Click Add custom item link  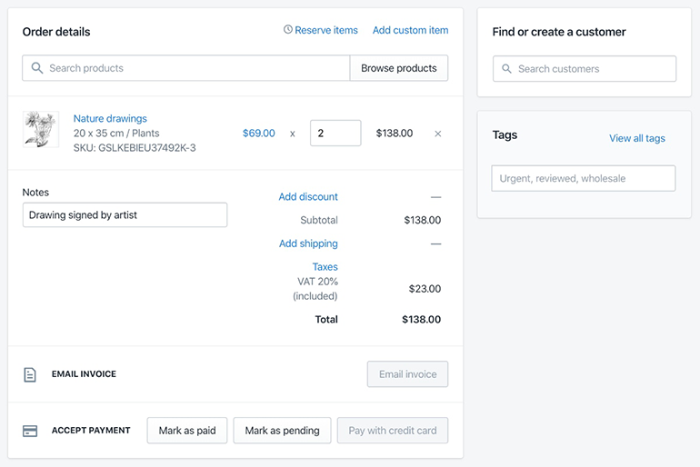[x=410, y=30]
